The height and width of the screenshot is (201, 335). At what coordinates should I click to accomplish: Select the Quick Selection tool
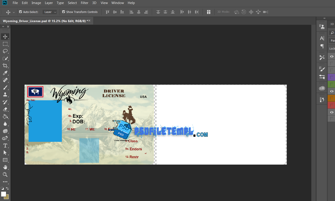click(5, 58)
